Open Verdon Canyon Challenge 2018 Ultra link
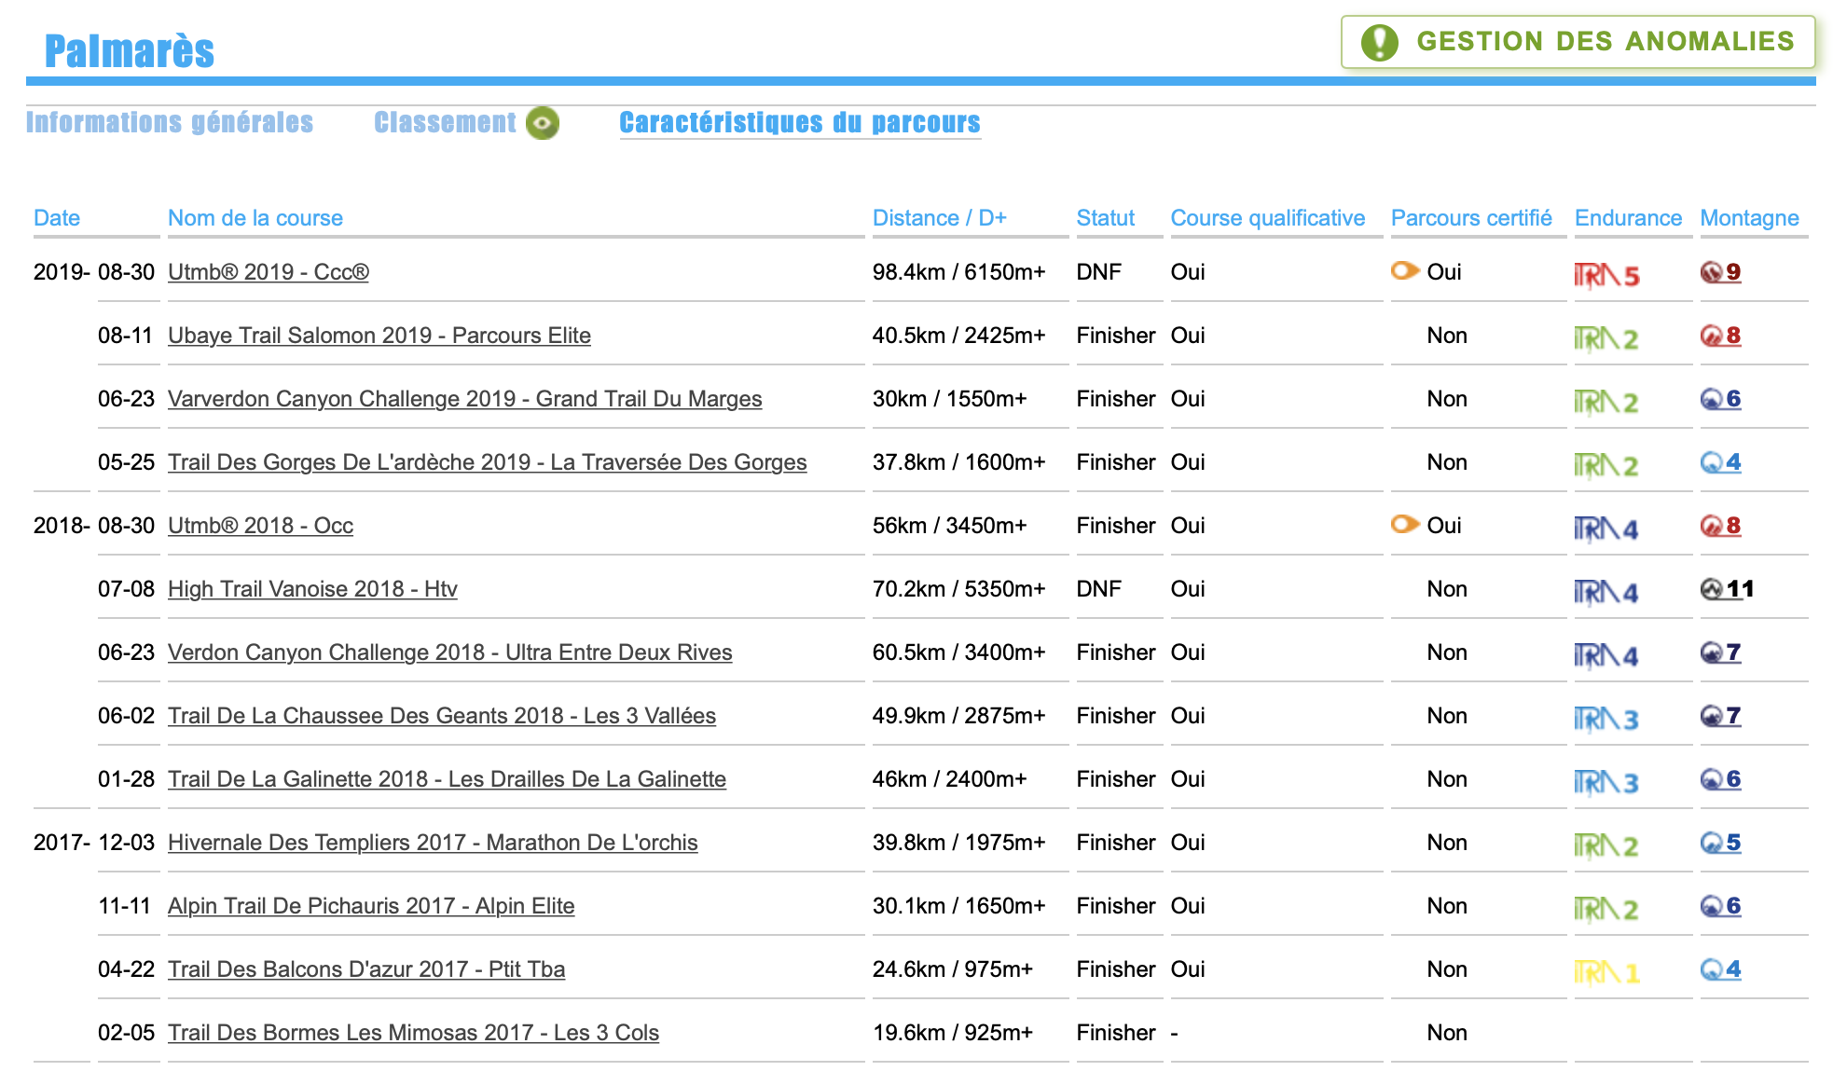 pyautogui.click(x=449, y=652)
